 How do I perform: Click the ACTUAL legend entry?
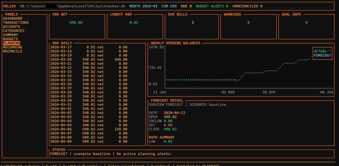(x=320, y=51)
